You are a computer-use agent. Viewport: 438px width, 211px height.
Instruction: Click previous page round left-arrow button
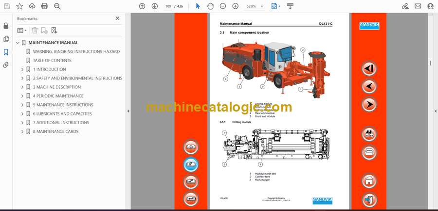tap(369, 86)
